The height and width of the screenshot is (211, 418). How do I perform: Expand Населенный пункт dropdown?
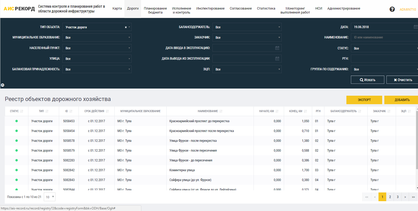pos(97,48)
